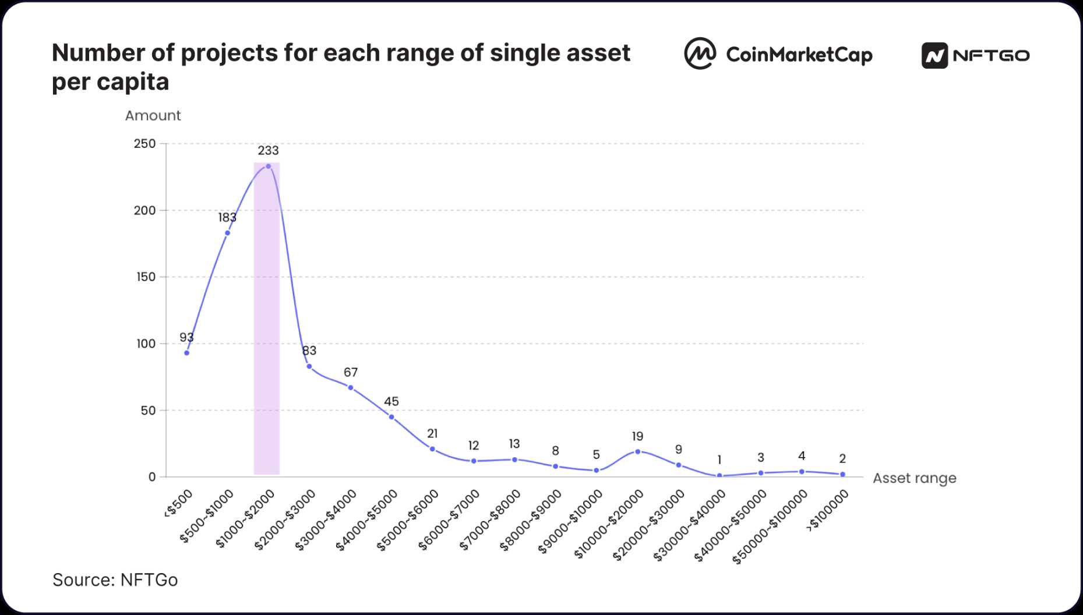The height and width of the screenshot is (615, 1083).
Task: Select the data point labeled 45
Action: point(391,417)
